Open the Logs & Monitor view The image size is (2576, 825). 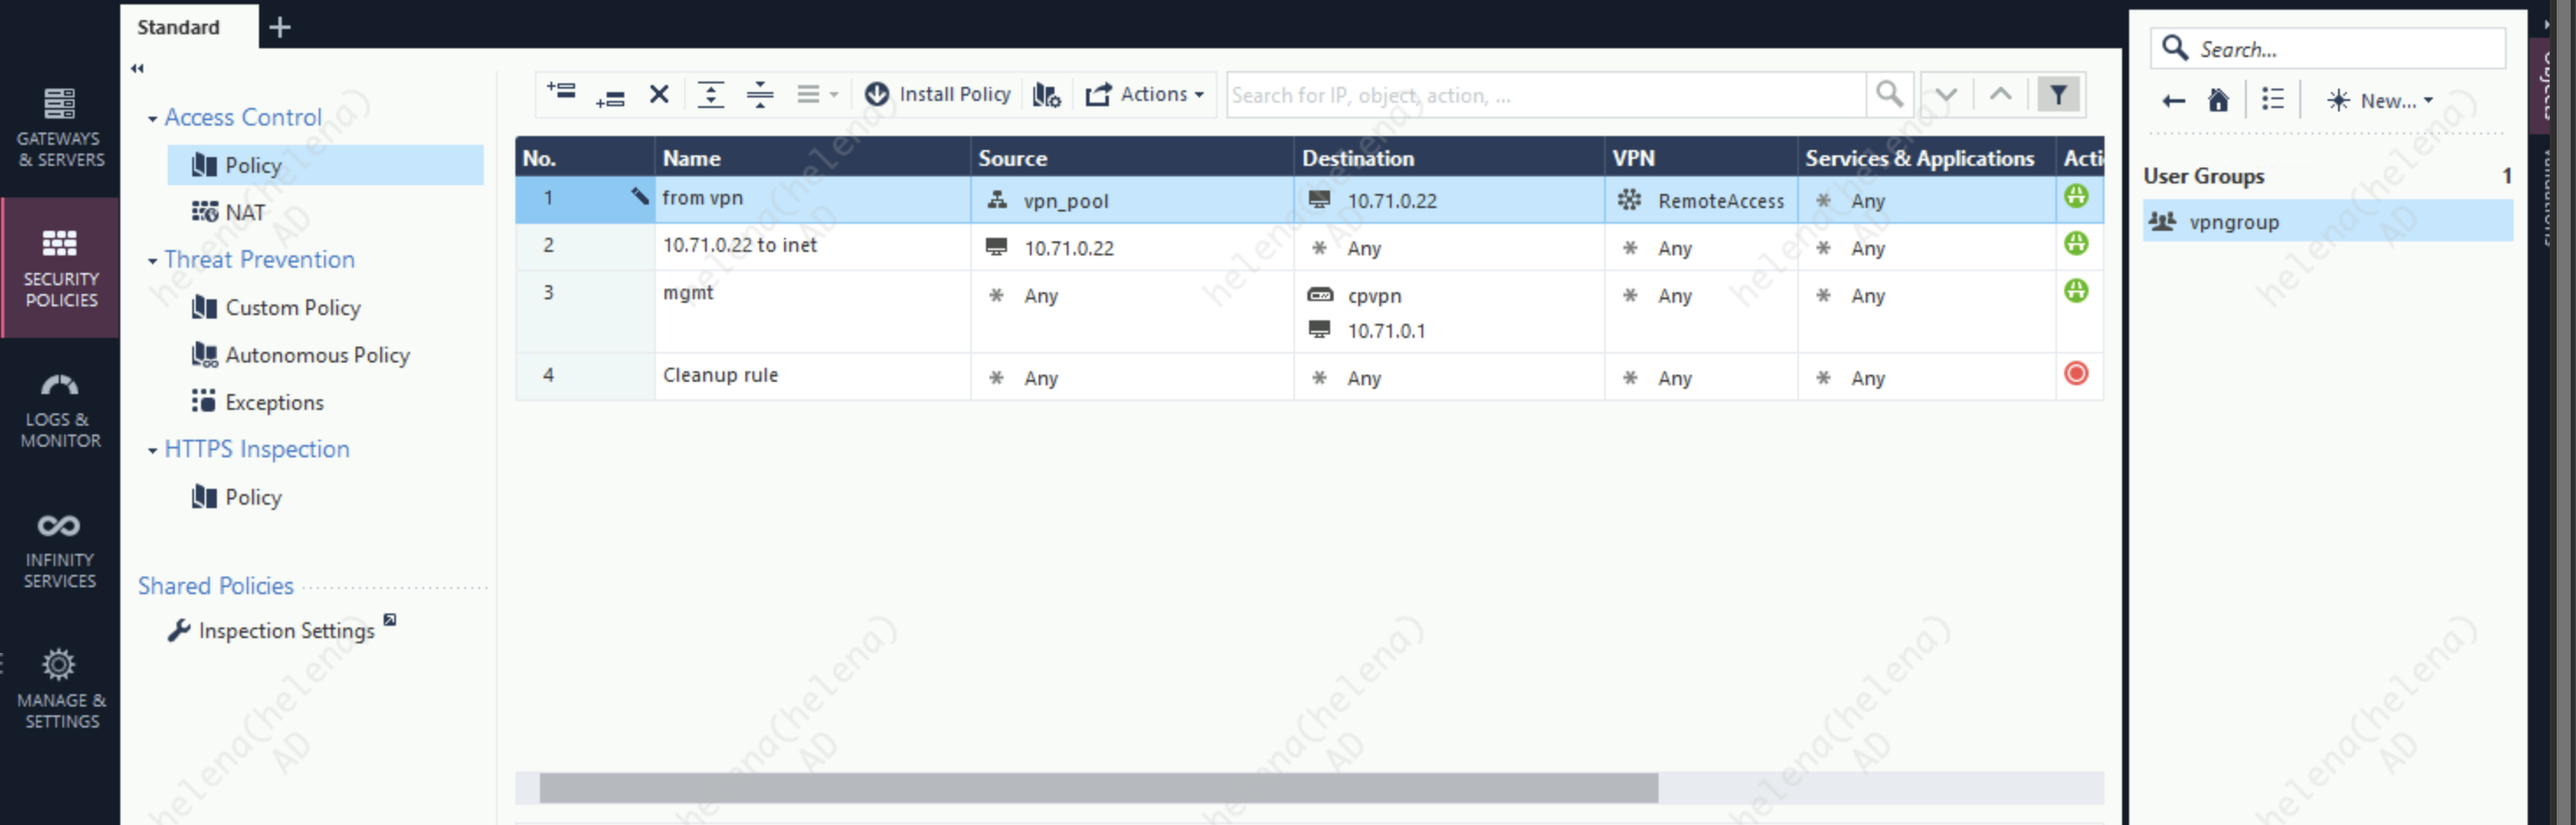point(60,410)
